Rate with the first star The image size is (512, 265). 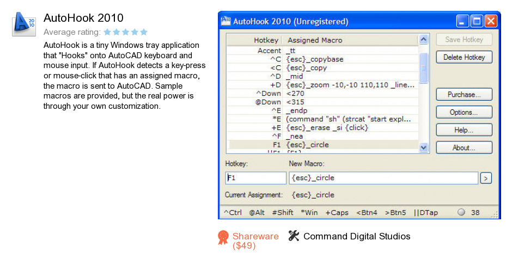click(x=107, y=32)
